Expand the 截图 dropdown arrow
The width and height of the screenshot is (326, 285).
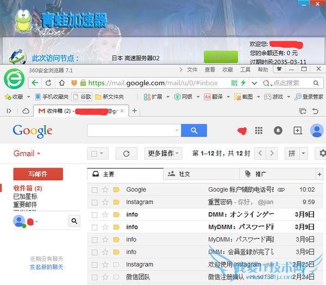pyautogui.click(x=258, y=97)
